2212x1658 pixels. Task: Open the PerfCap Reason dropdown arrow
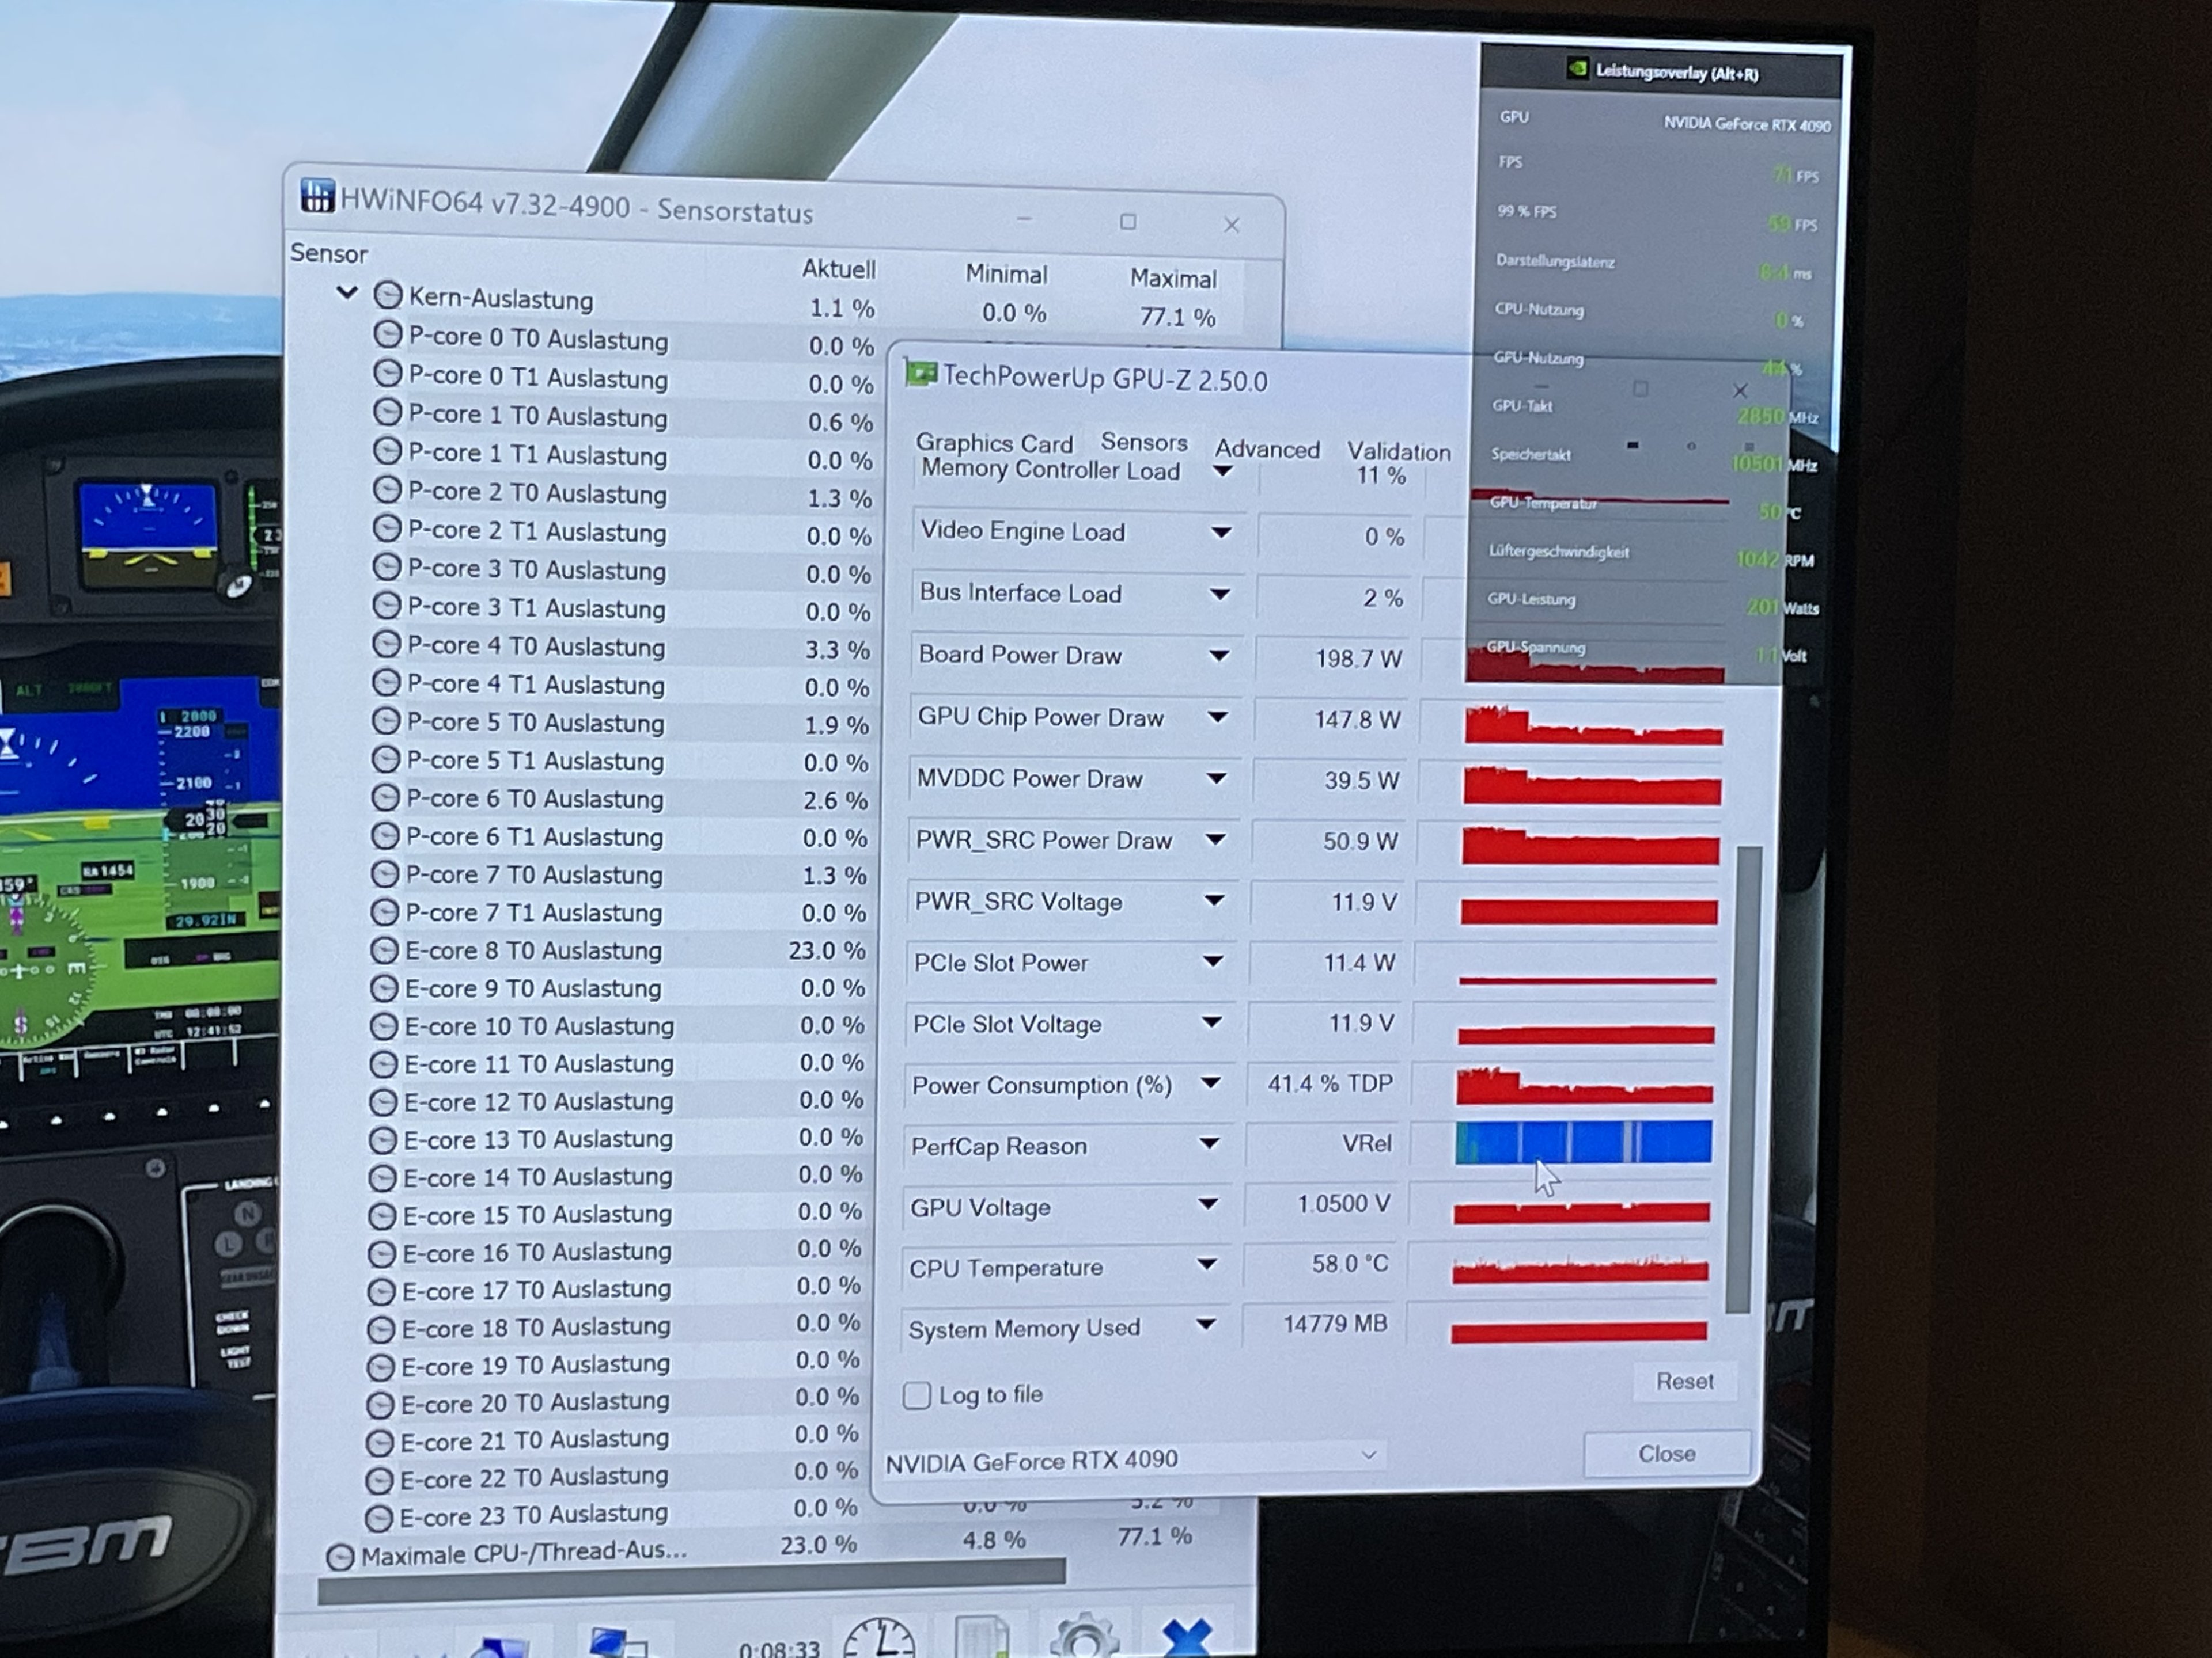pos(1209,1143)
